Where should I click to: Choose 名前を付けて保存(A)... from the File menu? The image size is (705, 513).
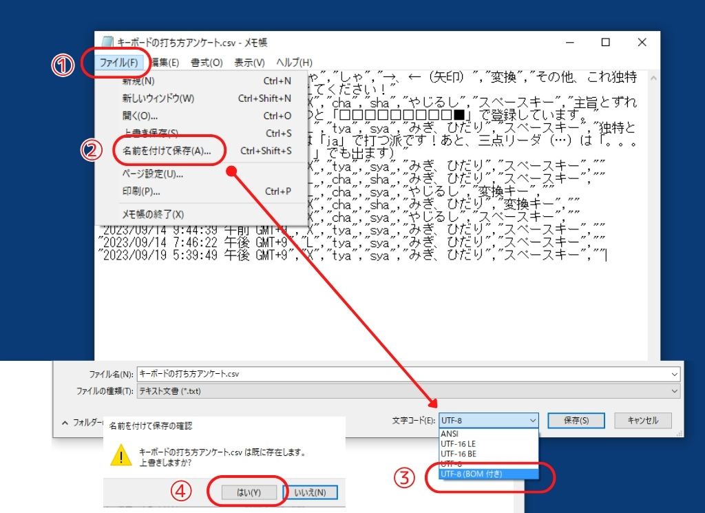pos(167,151)
